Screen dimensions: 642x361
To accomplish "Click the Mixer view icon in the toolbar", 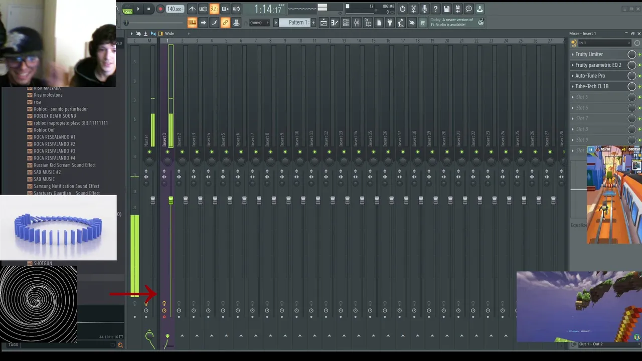I will (357, 23).
